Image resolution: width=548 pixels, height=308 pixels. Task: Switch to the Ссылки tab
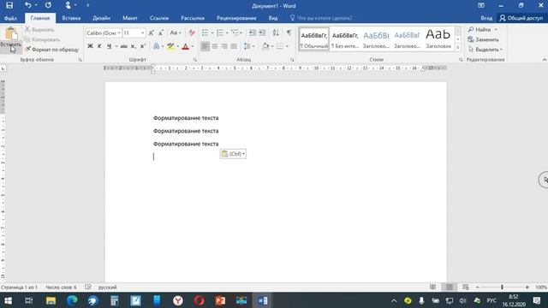click(159, 18)
